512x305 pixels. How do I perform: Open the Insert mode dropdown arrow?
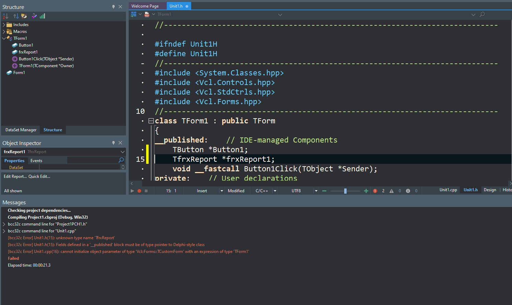pyautogui.click(x=222, y=191)
